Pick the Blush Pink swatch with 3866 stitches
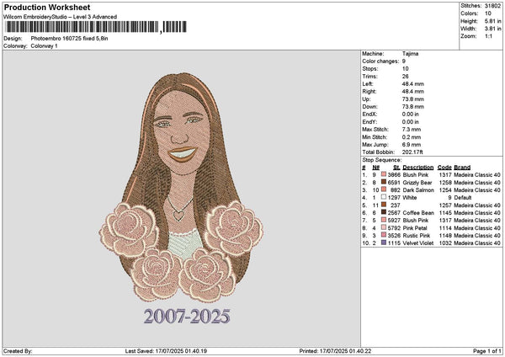This screenshot has width=505, height=357. tap(384, 174)
